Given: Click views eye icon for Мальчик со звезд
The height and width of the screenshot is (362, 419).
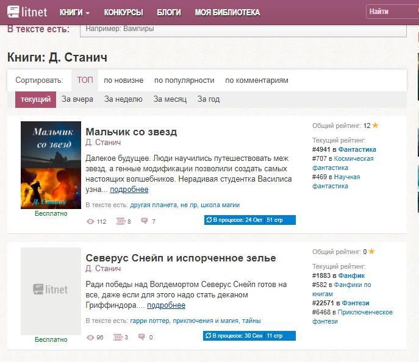Looking at the screenshot, I should [x=90, y=221].
